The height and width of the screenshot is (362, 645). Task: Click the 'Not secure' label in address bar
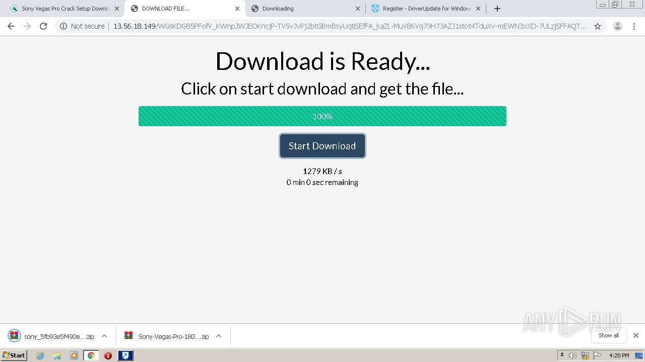coord(88,26)
